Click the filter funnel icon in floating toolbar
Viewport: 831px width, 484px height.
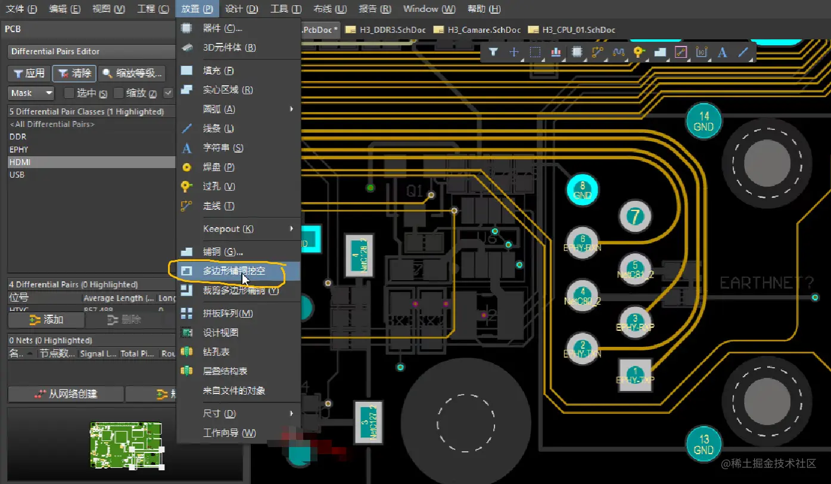tap(493, 52)
